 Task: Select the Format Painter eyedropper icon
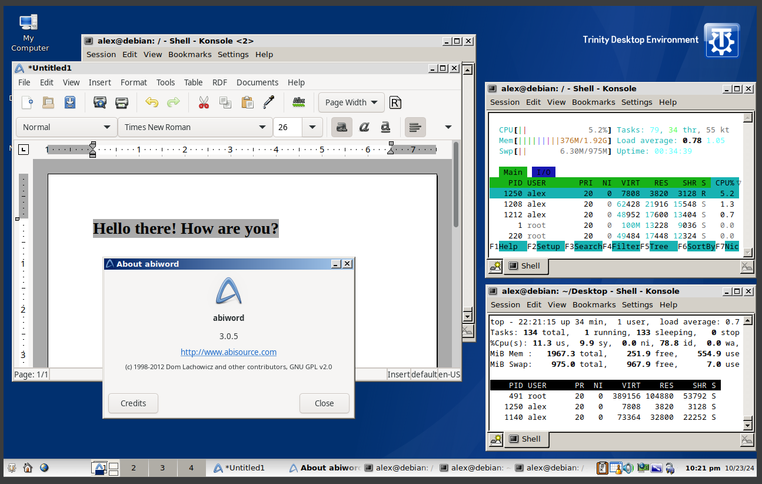tap(269, 102)
